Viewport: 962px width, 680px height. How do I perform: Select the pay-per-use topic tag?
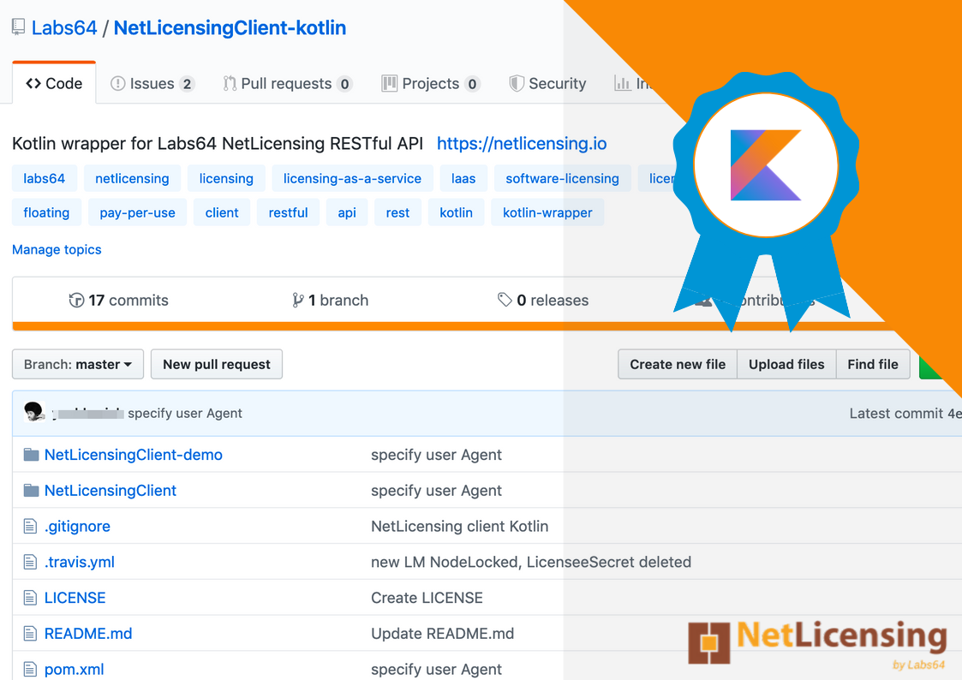click(137, 212)
